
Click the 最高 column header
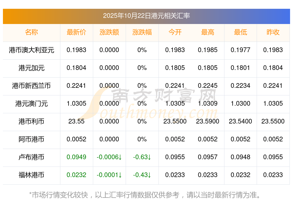click(208, 32)
